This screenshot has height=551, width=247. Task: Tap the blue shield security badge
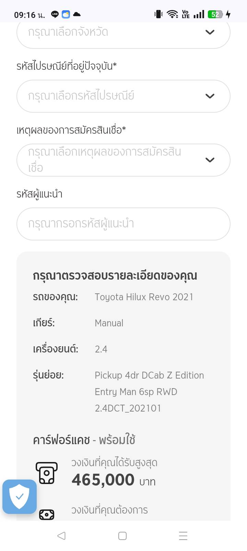20,496
